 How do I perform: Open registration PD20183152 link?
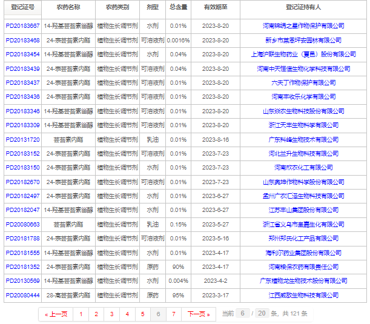22,154
